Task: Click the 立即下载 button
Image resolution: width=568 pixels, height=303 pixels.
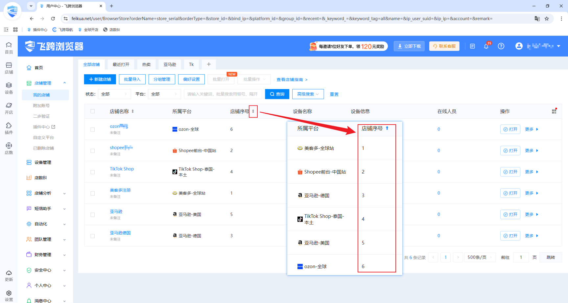Action: click(409, 46)
